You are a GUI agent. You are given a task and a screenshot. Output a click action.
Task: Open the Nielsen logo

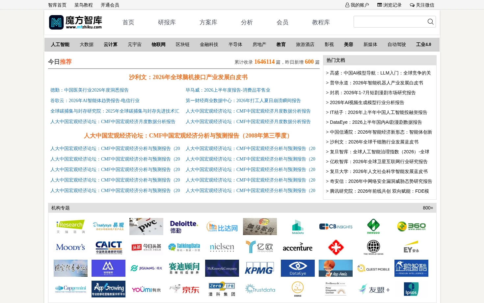[222, 247]
